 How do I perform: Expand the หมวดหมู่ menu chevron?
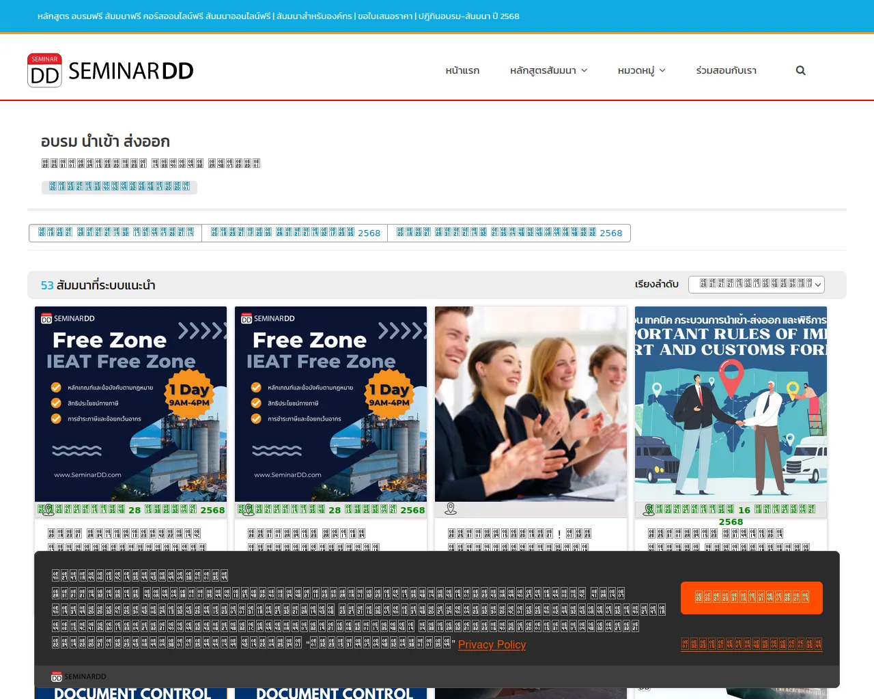662,70
